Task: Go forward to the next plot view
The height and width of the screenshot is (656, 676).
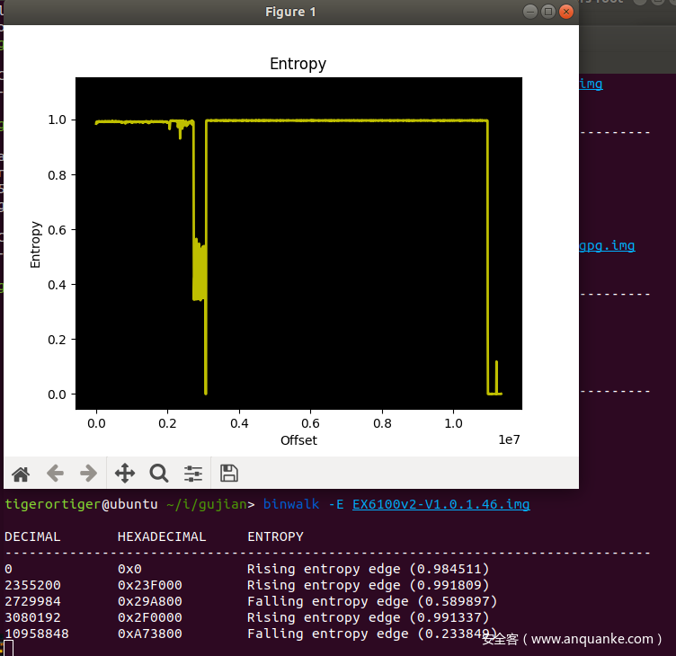Action: 88,473
